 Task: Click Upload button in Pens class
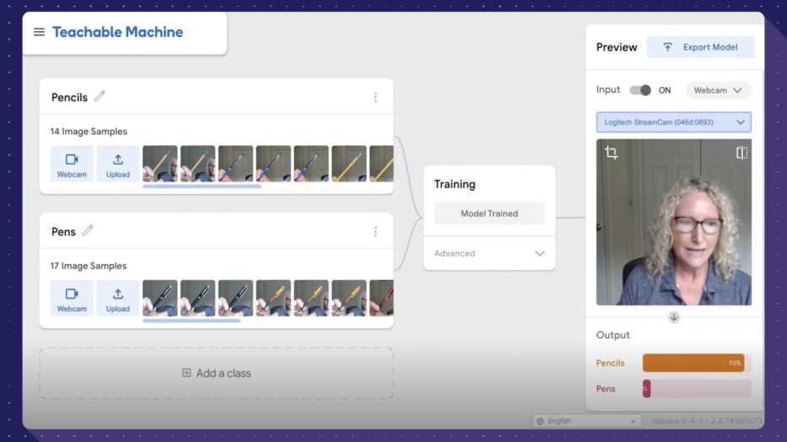click(118, 298)
